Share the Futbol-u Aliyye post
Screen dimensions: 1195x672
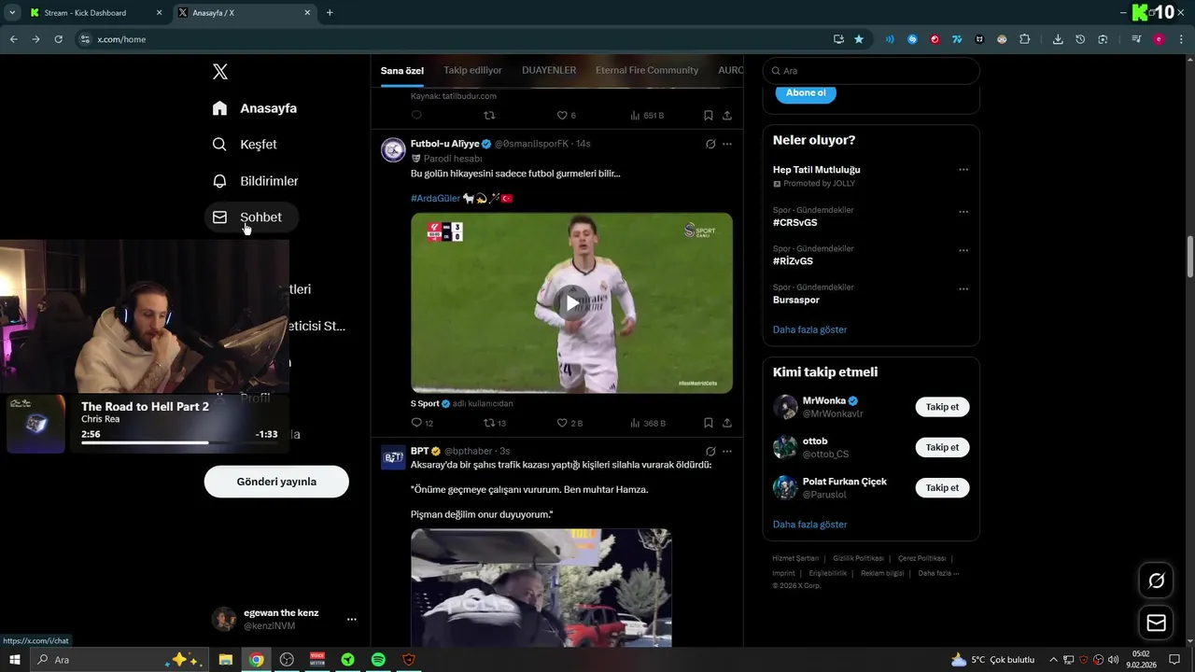point(727,423)
